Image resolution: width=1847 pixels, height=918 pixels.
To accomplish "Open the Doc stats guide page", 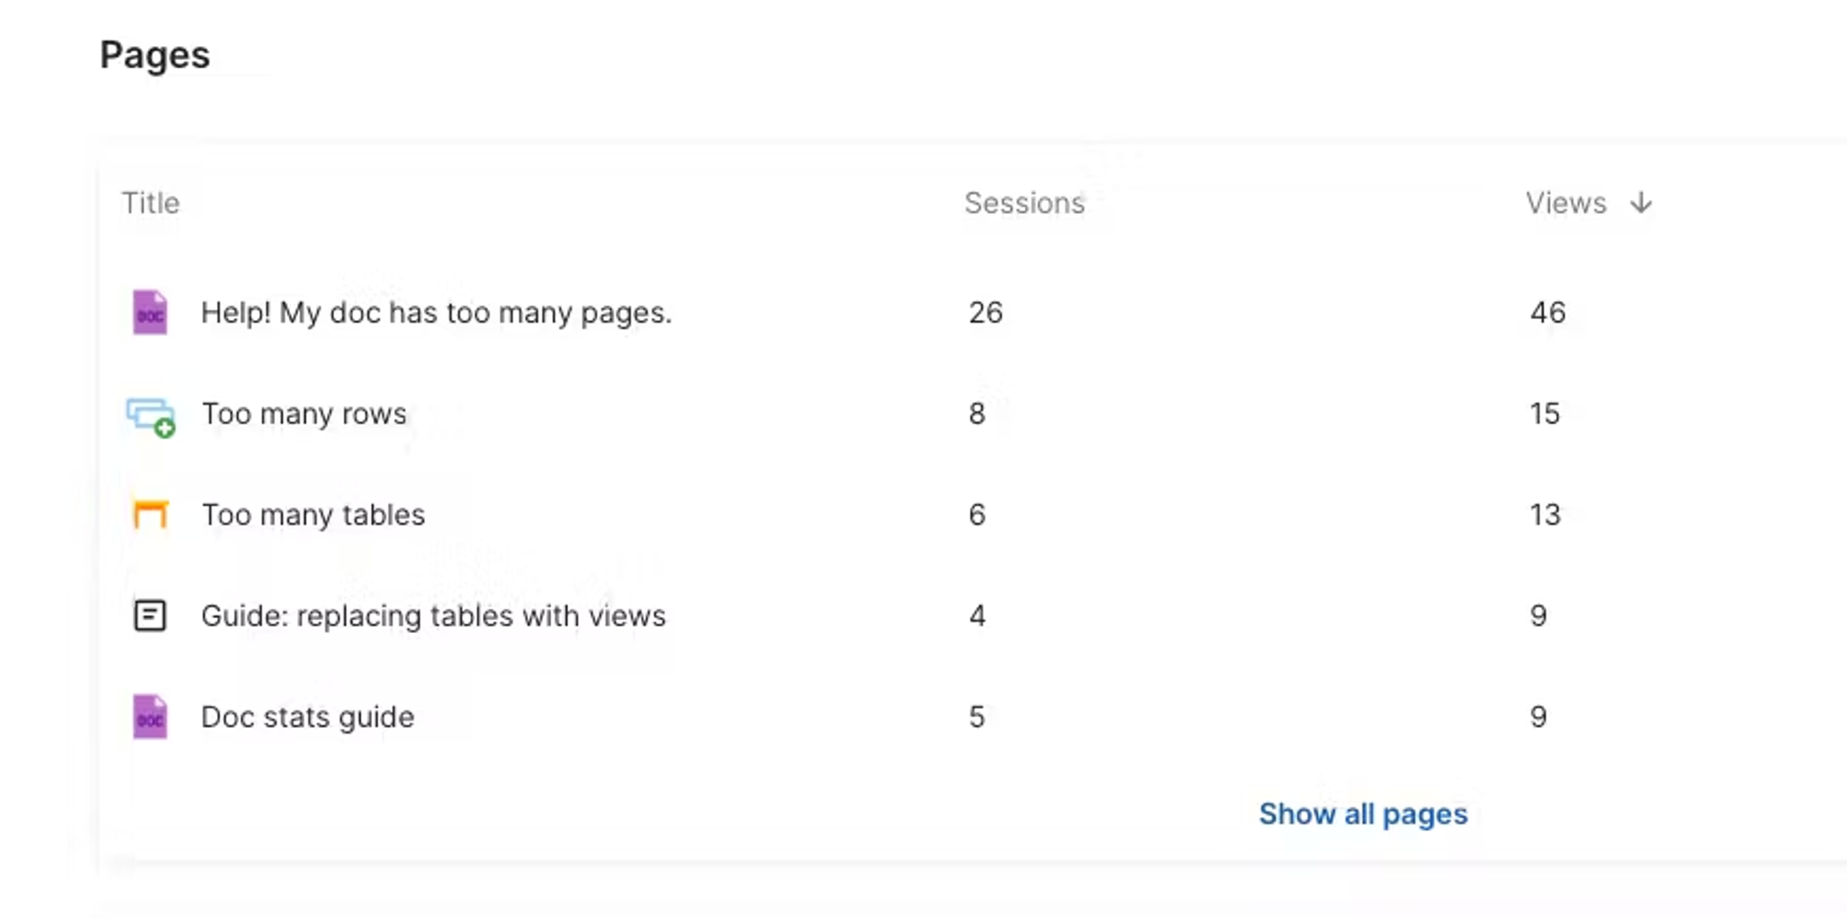I will click(308, 717).
